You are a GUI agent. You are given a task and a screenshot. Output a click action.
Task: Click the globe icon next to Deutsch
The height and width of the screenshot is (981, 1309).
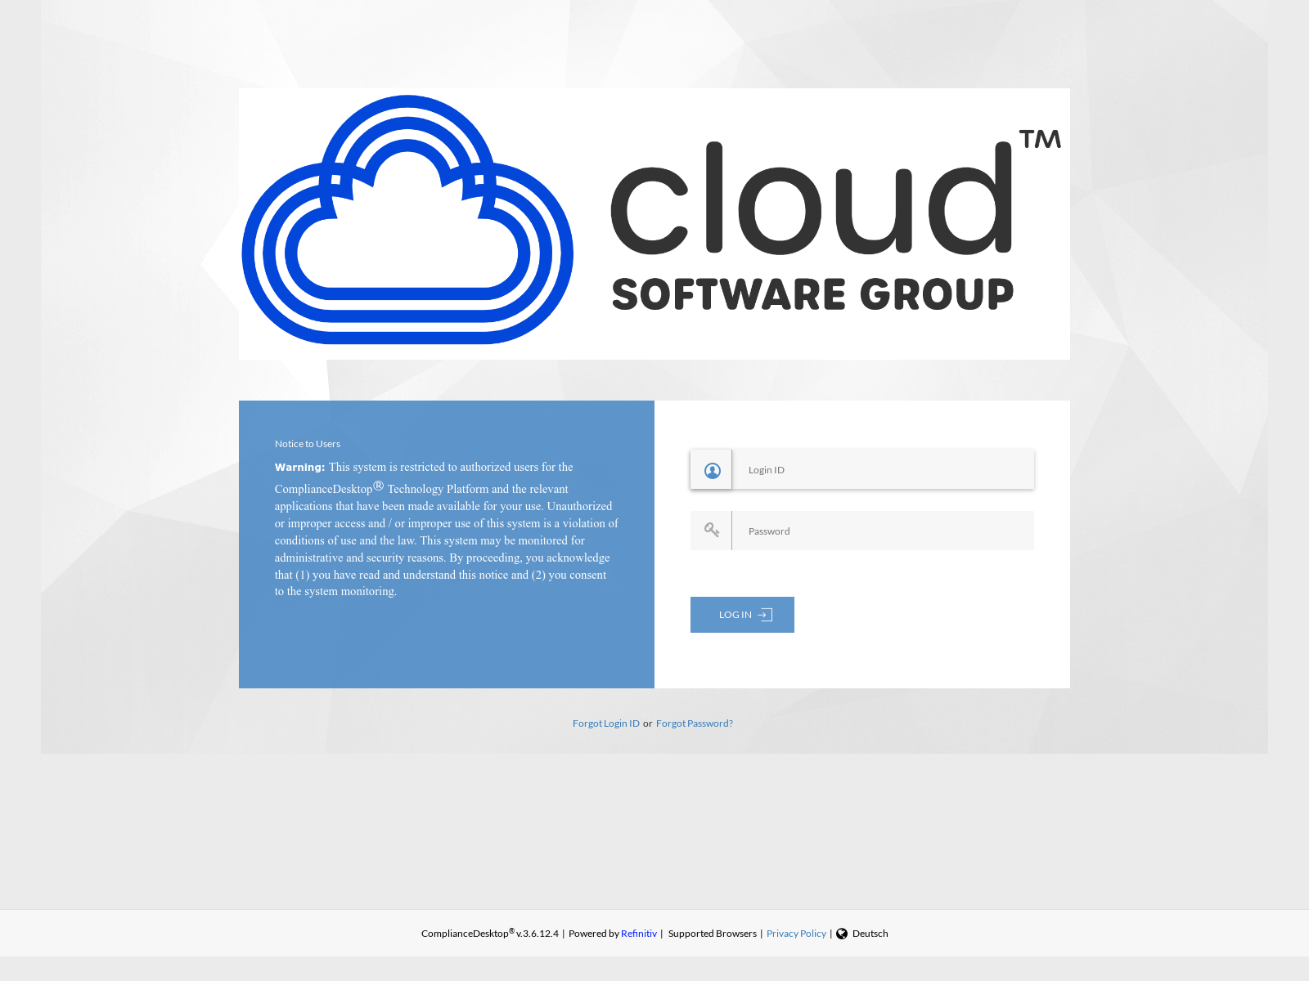point(842,934)
